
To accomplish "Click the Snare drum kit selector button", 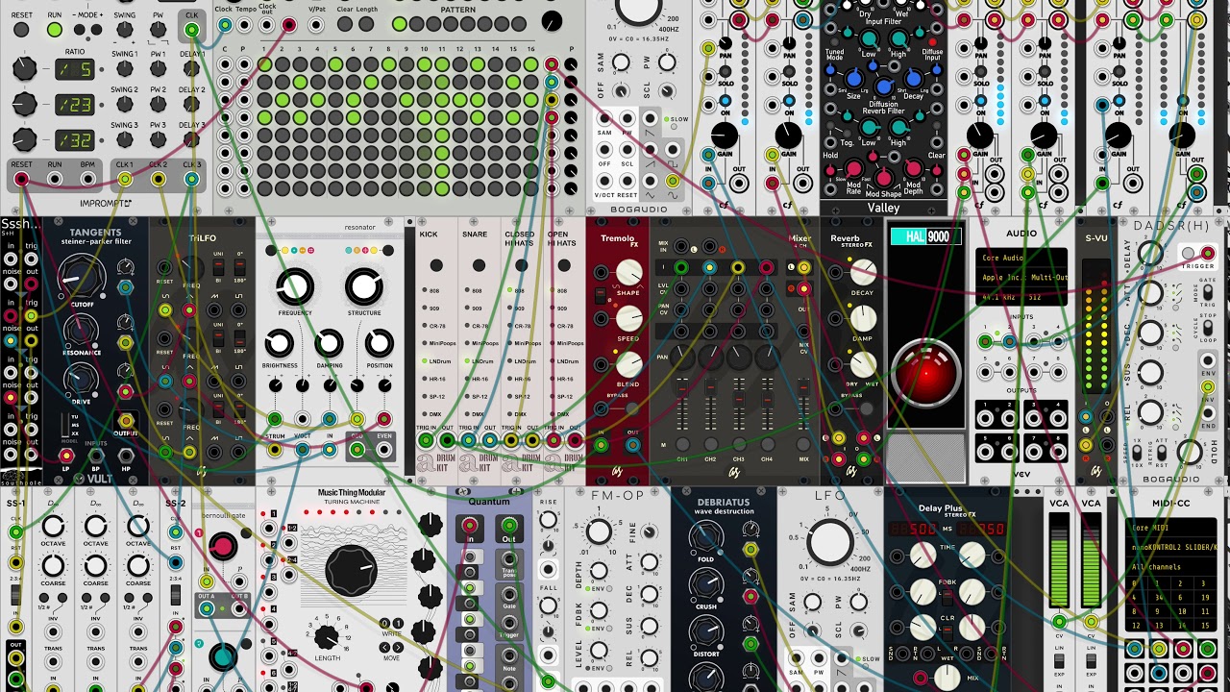I will [479, 265].
